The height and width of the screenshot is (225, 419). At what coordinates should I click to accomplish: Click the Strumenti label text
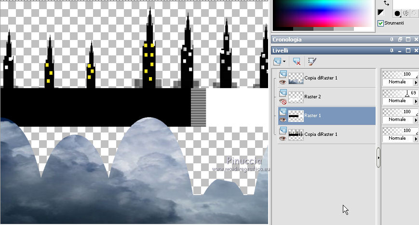394,23
